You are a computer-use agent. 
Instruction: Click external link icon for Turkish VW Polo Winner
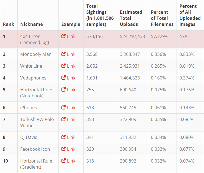pyautogui.click(x=63, y=119)
